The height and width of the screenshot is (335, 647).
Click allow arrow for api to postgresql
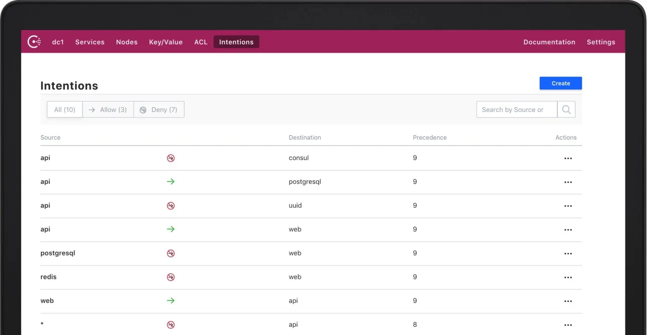click(171, 182)
